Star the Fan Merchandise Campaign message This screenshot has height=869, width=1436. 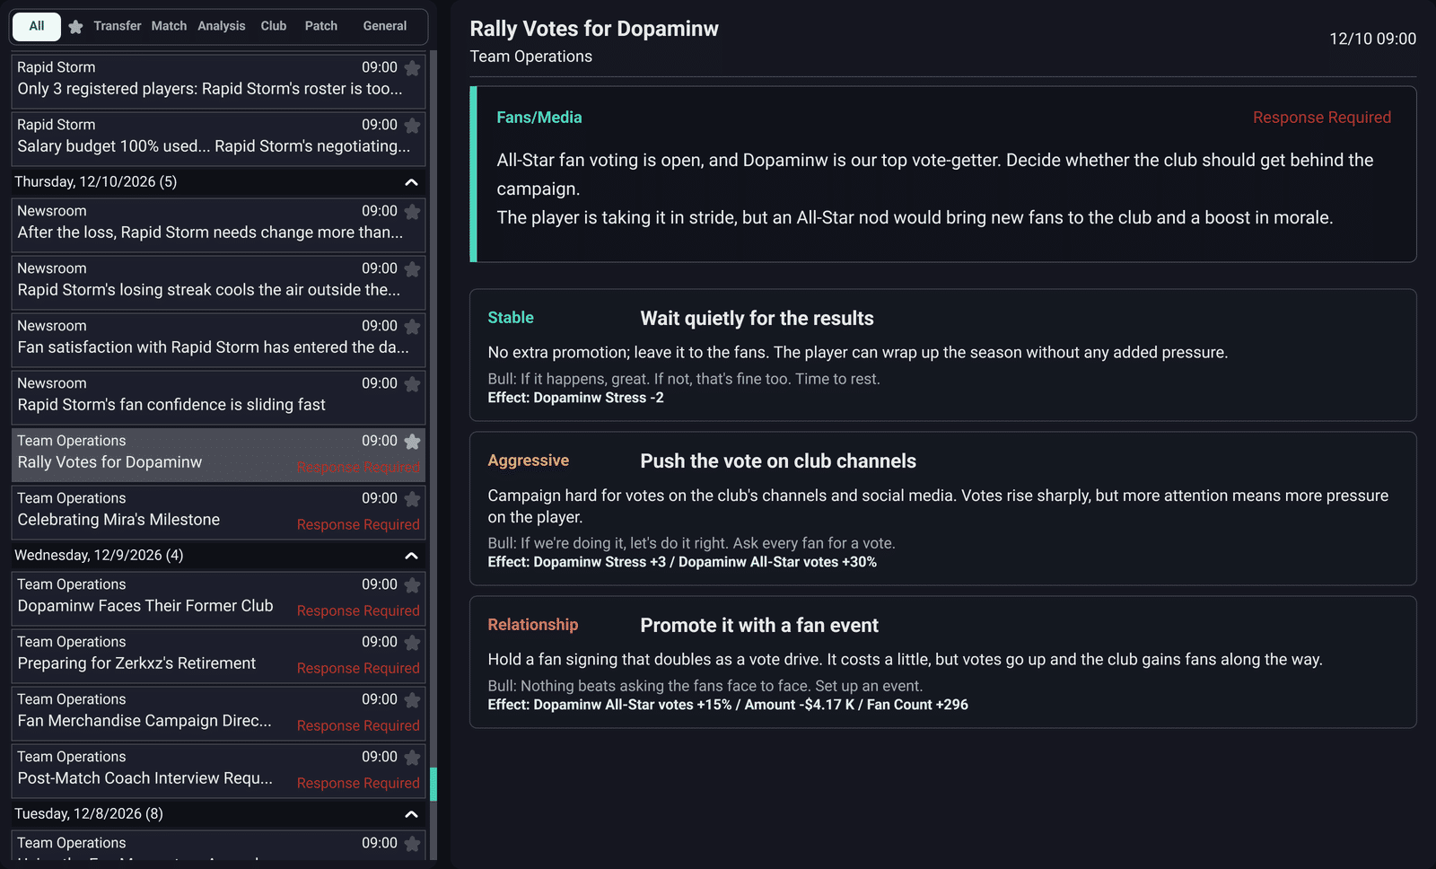[412, 700]
